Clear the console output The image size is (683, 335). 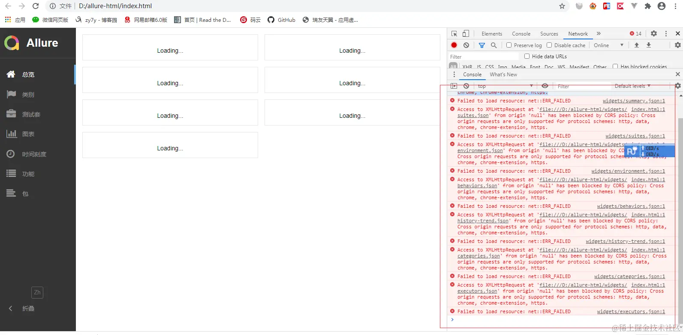point(466,86)
